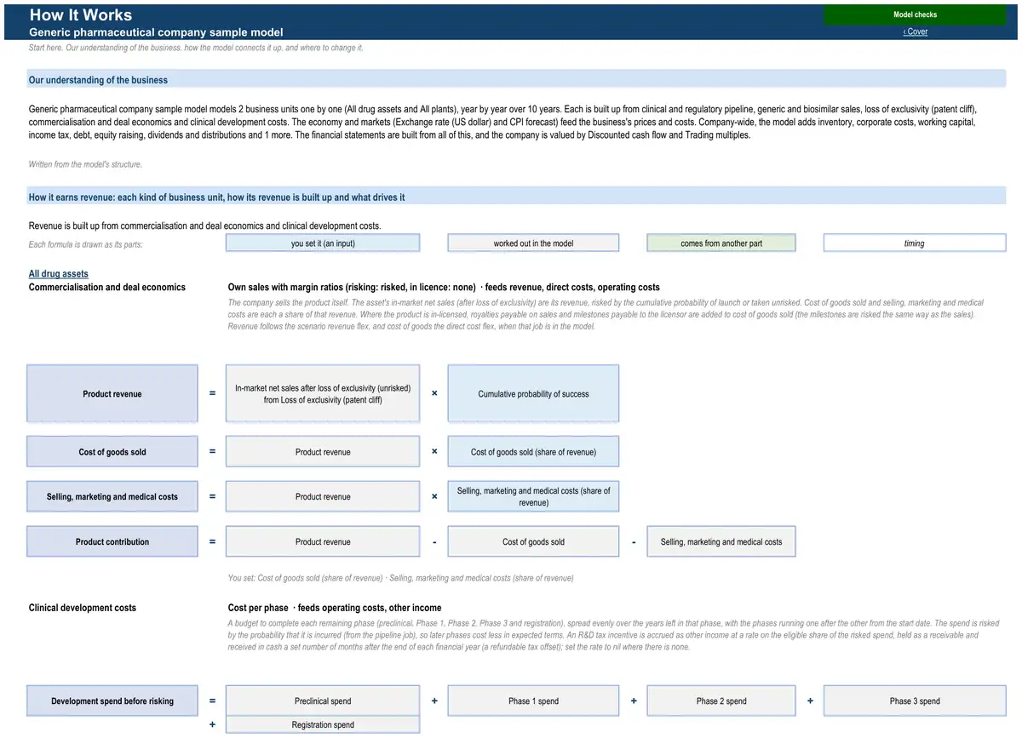Image resolution: width=1022 pixels, height=738 pixels.
Task: Select the 'Phase 3 spend' box
Action: click(x=915, y=701)
